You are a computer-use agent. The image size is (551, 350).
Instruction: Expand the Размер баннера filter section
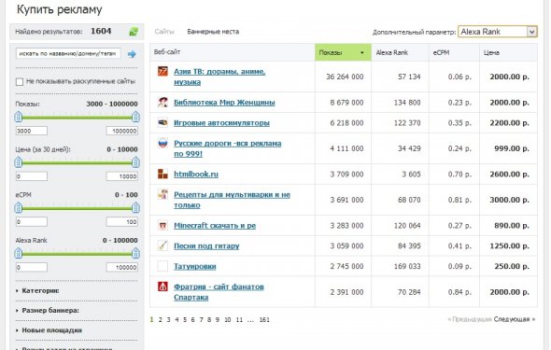coord(49,310)
